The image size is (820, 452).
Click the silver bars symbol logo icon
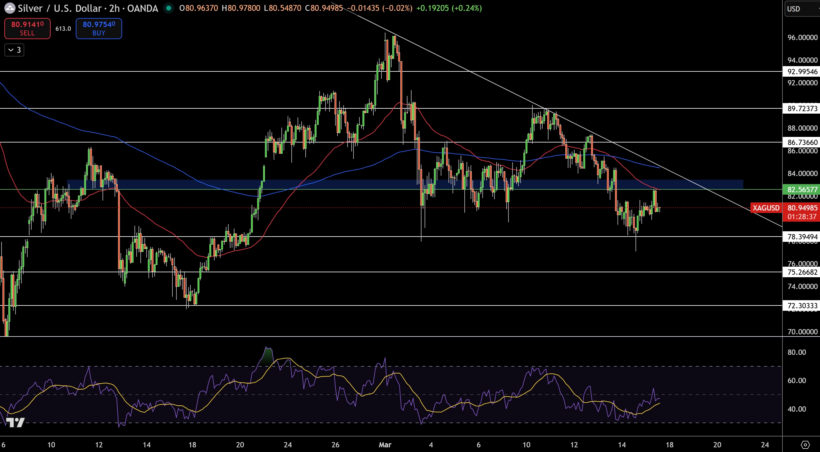click(10, 8)
